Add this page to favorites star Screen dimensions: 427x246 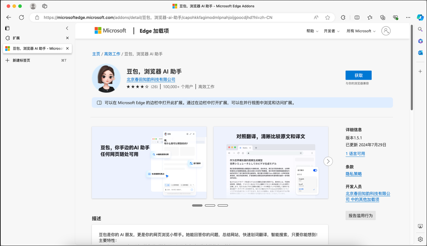[327, 17]
